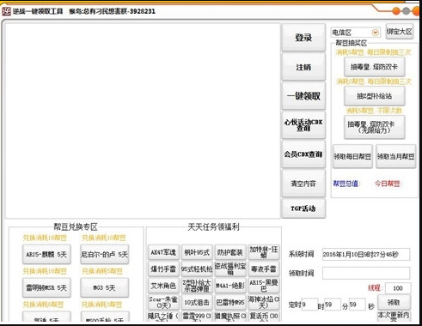Claim AK47军魂 reward
This screenshot has height=326, width=422.
pyautogui.click(x=163, y=252)
